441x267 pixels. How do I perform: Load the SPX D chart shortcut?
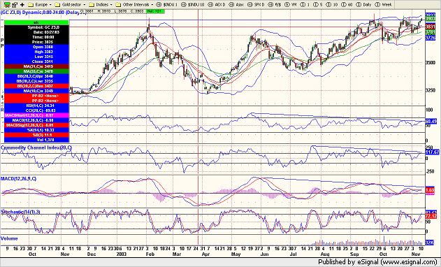(256, 4)
